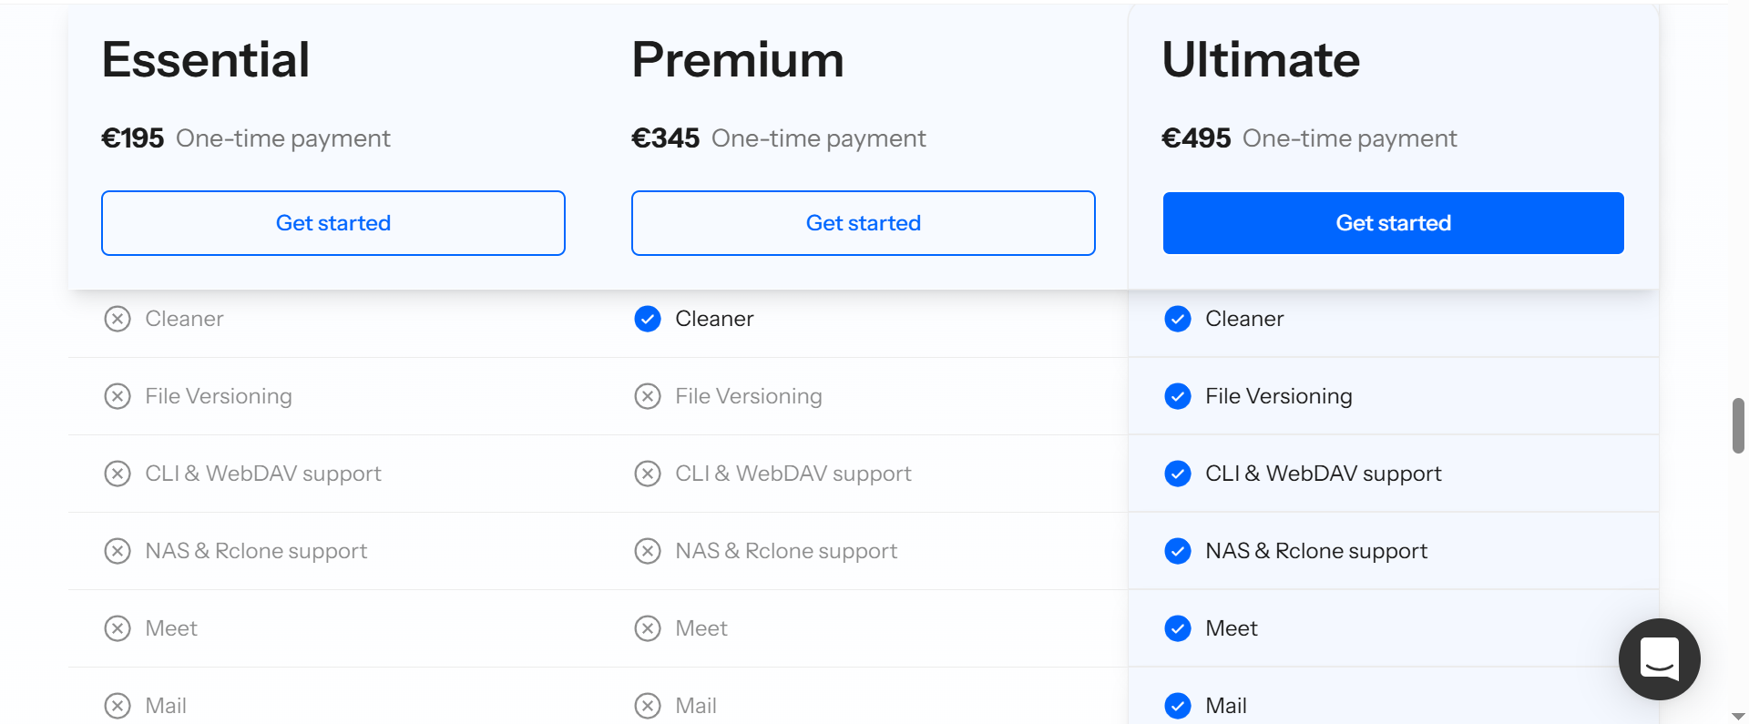Click Essential Cleaner cross icon
The height and width of the screenshot is (724, 1749).
(x=118, y=319)
